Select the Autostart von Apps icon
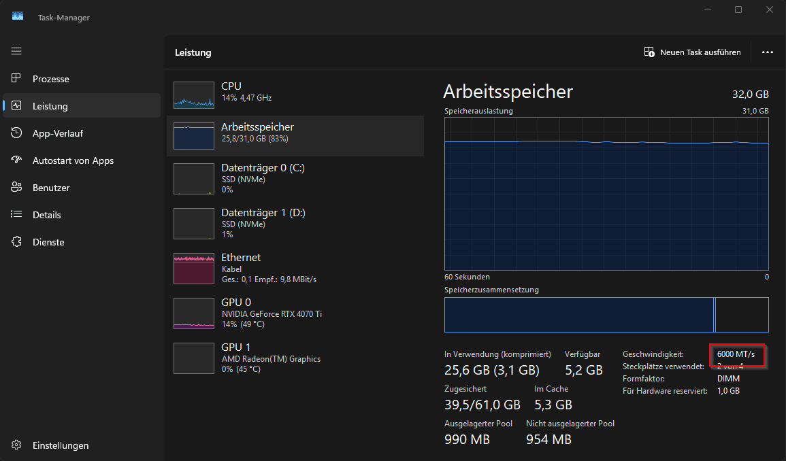The height and width of the screenshot is (461, 786). point(17,160)
